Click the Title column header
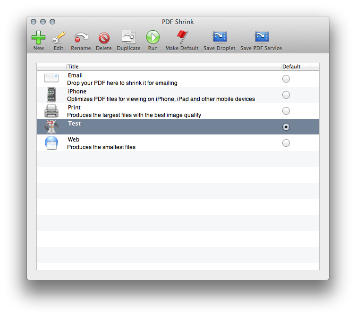356x317 pixels. [x=174, y=67]
